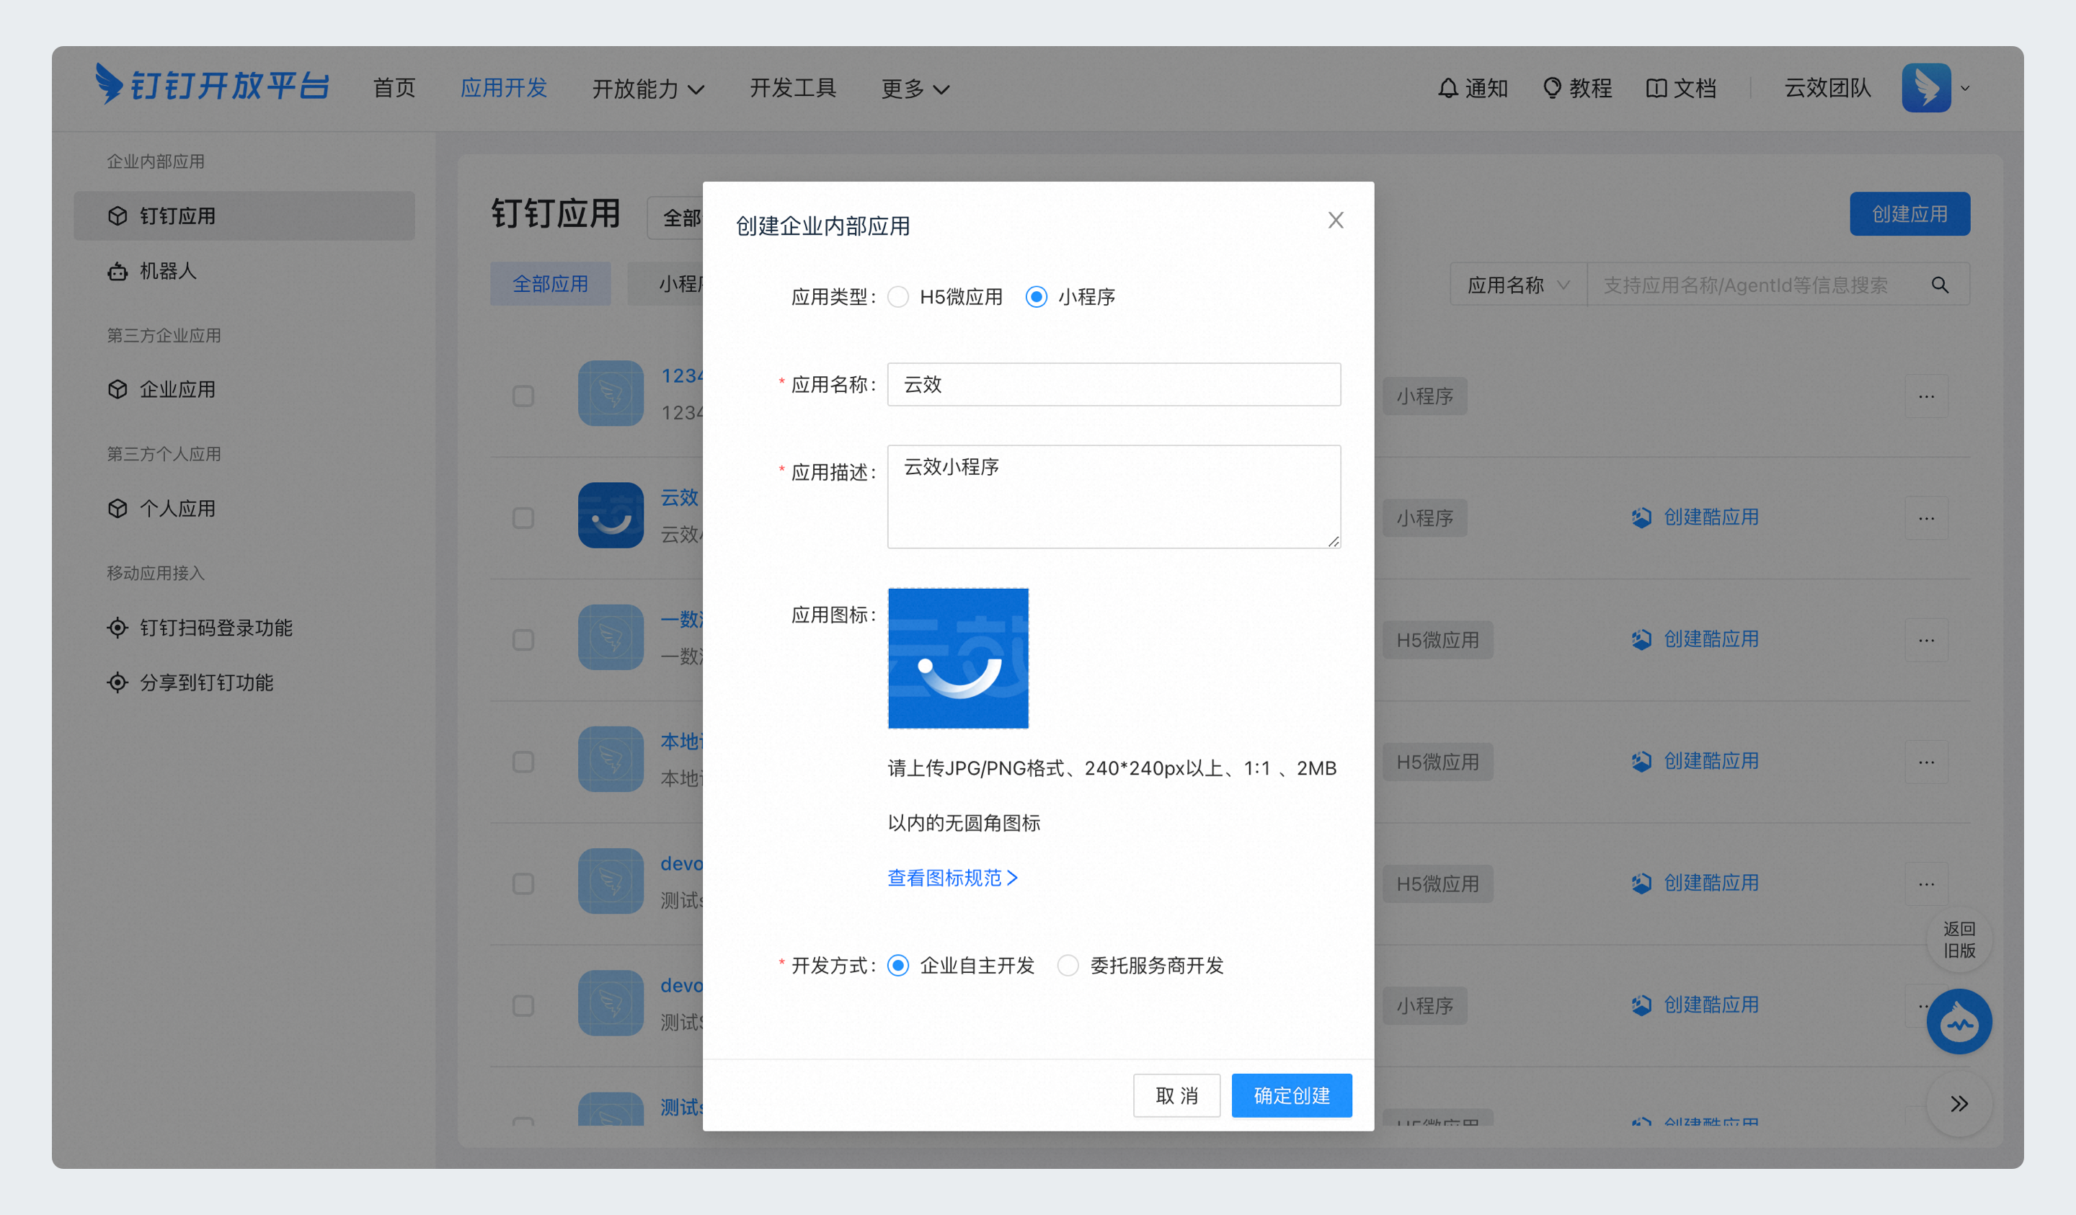Image resolution: width=2076 pixels, height=1215 pixels.
Task: Open the 文档 book documentation
Action: 1680,88
